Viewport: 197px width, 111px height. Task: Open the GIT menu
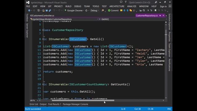tap(50, 6)
